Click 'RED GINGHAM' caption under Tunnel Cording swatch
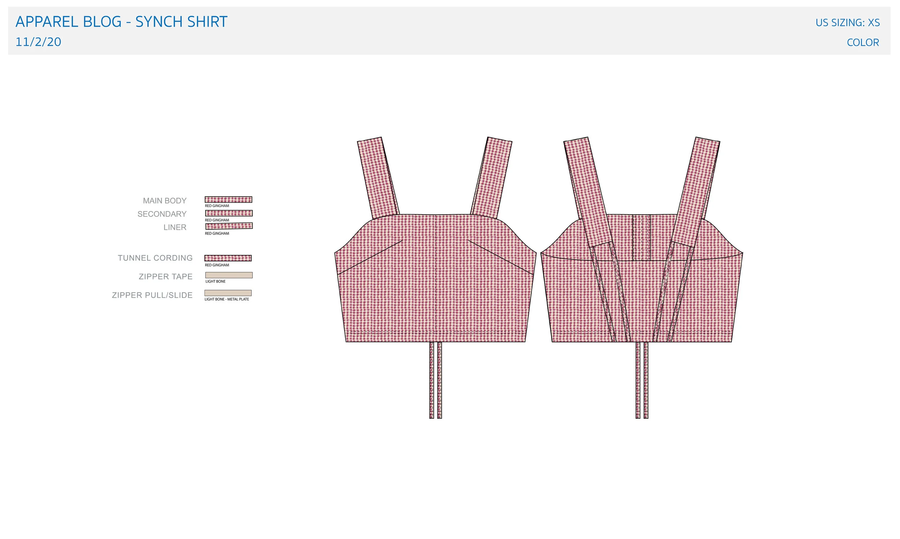The height and width of the screenshot is (539, 900). 217,265
